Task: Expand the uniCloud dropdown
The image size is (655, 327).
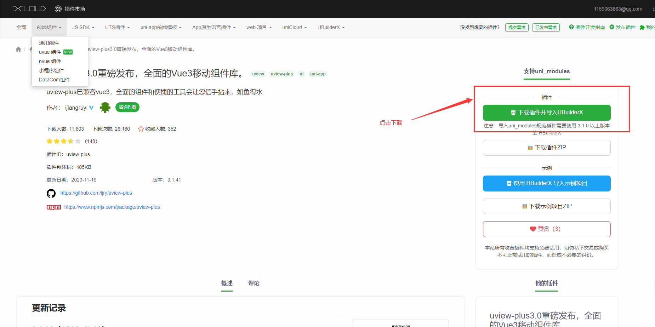Action: 295,27
